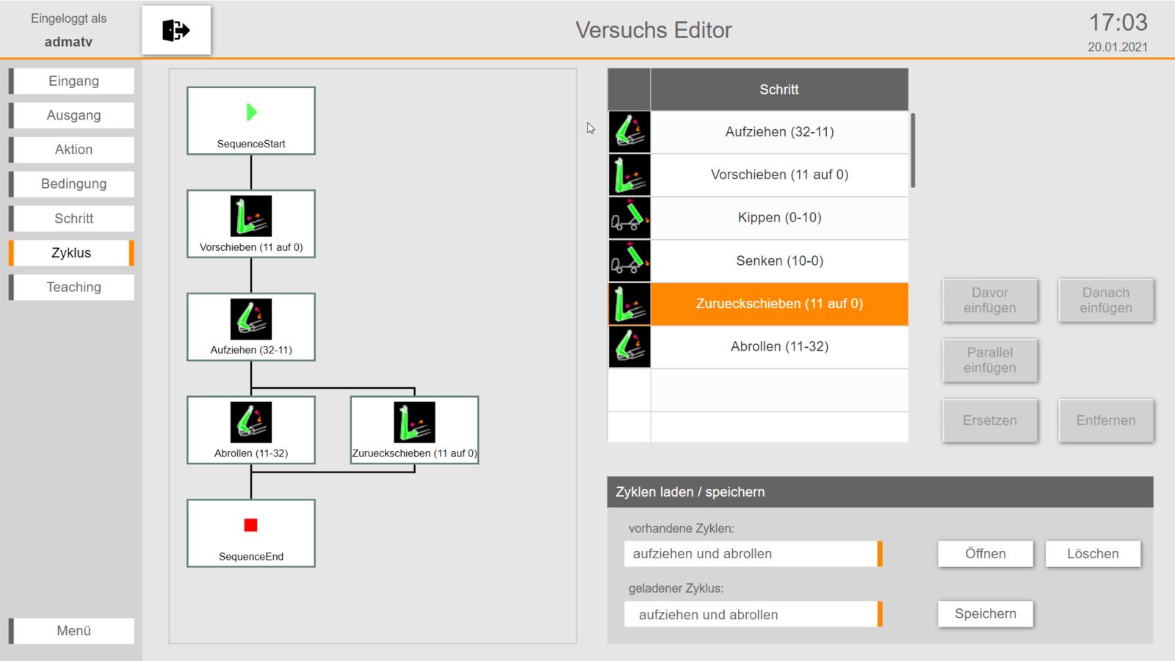This screenshot has width=1175, height=661.
Task: Click the Senken (10-0) row icon
Action: (x=629, y=260)
